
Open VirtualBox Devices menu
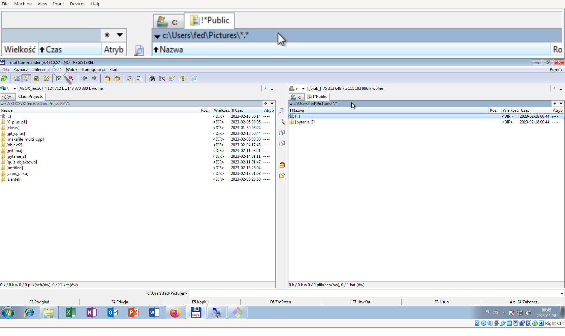pyautogui.click(x=77, y=4)
